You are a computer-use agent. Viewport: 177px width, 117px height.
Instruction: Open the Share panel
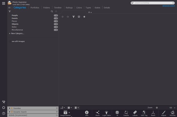pos(97,113)
